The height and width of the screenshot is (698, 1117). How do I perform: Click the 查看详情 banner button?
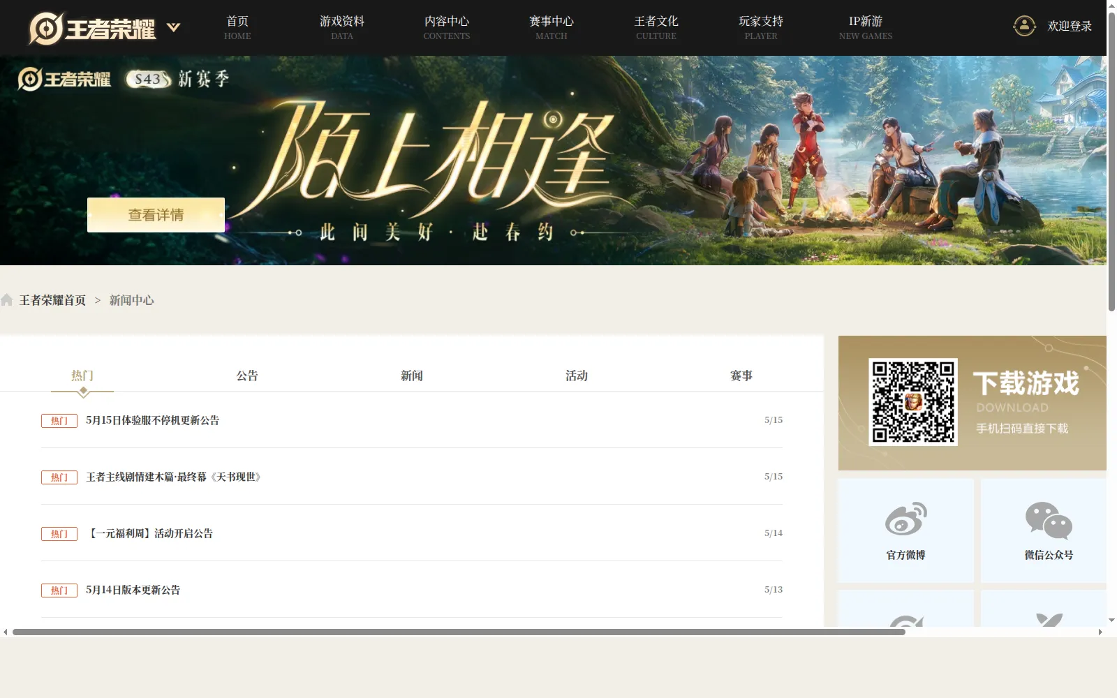point(156,215)
